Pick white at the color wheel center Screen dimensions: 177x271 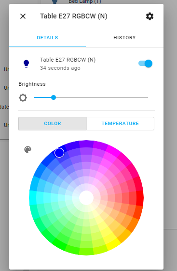tap(86, 198)
